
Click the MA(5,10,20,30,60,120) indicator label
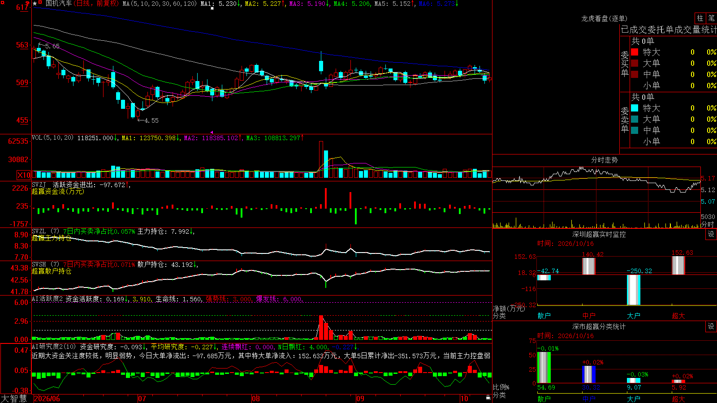(x=160, y=4)
